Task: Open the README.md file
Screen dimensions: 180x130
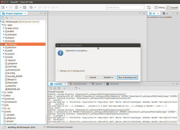Action: (14, 89)
